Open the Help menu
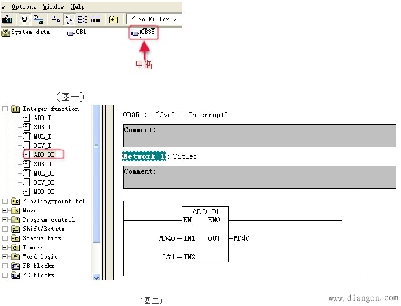 coord(78,6)
